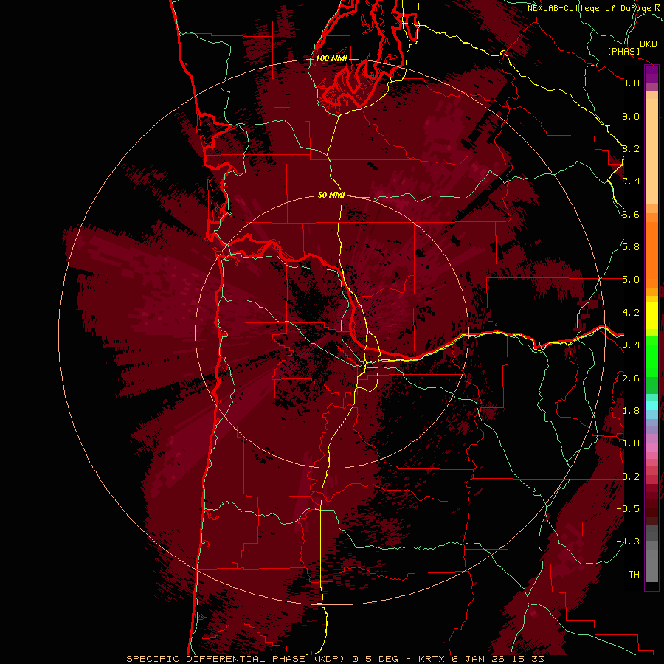Click the DKD label above the color scale
Viewport: 664px width, 664px height.
648,44
